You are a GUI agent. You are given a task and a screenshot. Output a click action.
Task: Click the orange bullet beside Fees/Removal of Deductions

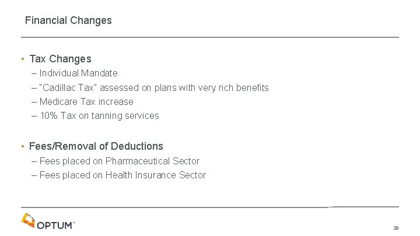(x=23, y=146)
